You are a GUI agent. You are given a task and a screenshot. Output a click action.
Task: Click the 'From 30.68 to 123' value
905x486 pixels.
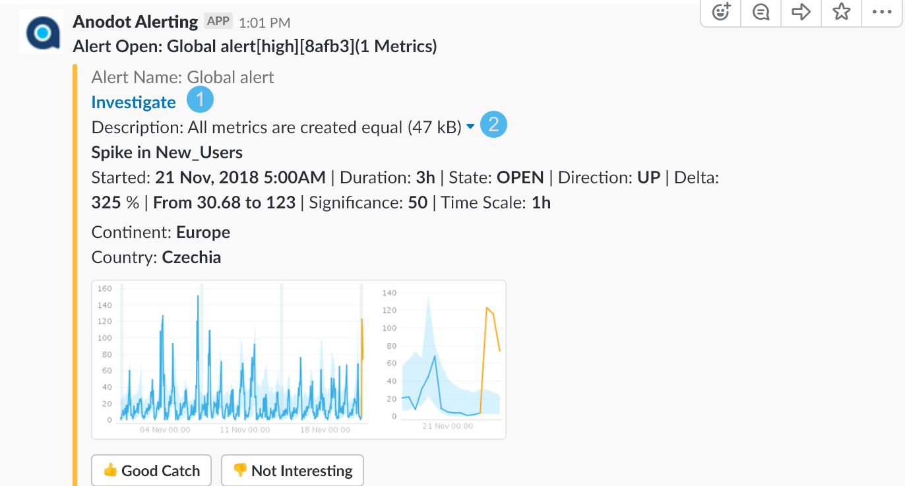tap(224, 202)
